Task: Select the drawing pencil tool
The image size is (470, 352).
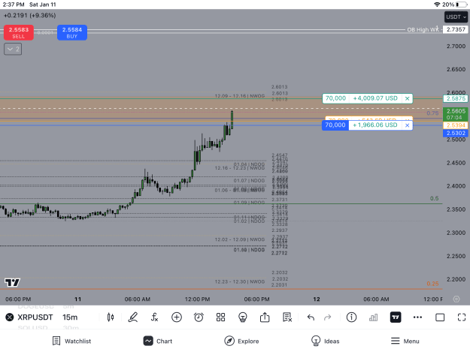Action: (133, 317)
